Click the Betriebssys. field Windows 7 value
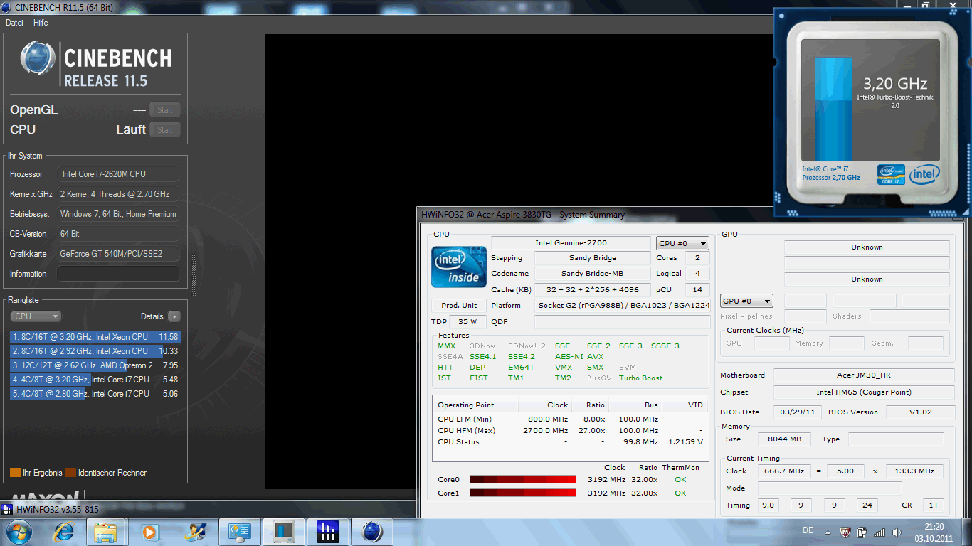The height and width of the screenshot is (546, 972). tap(118, 214)
